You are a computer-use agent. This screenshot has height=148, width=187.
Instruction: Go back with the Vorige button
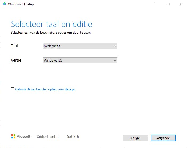[x=135, y=138]
